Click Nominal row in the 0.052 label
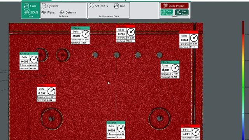The height and width of the screenshot is (140, 249). [x=46, y=100]
